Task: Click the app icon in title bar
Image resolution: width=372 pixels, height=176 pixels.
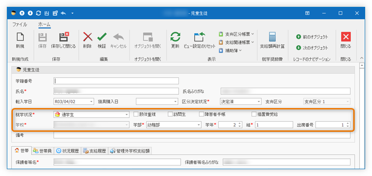Action: tap(14, 13)
